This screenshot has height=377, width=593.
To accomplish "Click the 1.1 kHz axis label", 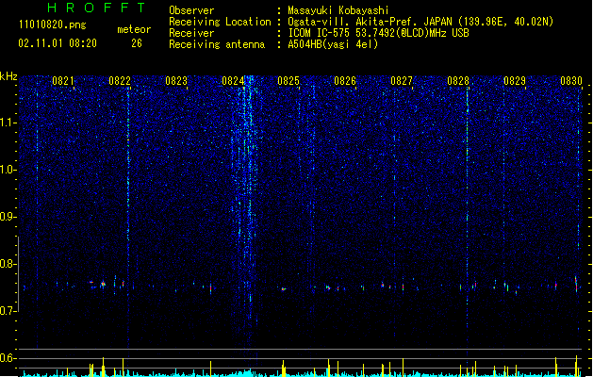I will 8,123.
